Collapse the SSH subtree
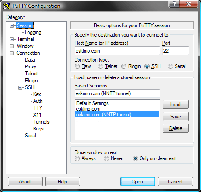Viewport: 201px width, 192px height. (x=20, y=87)
